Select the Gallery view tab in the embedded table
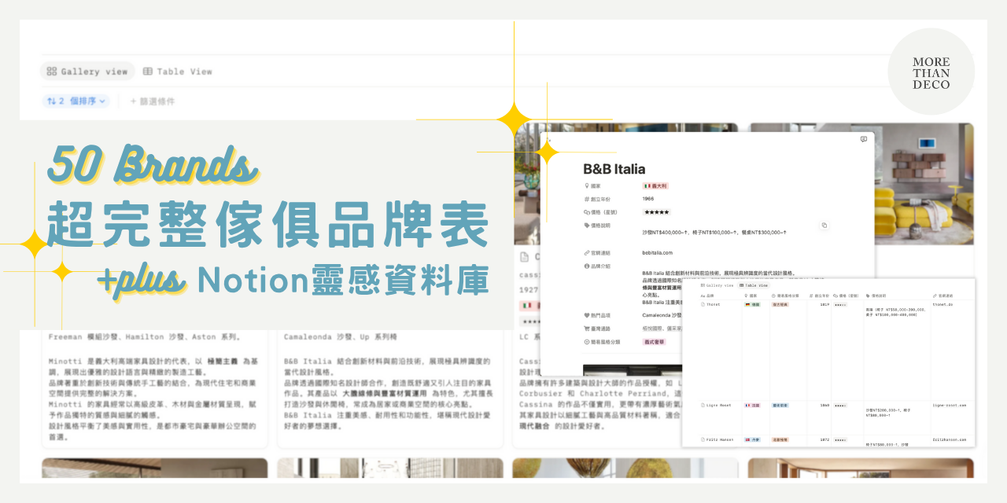This screenshot has width=1007, height=503. pyautogui.click(x=717, y=285)
